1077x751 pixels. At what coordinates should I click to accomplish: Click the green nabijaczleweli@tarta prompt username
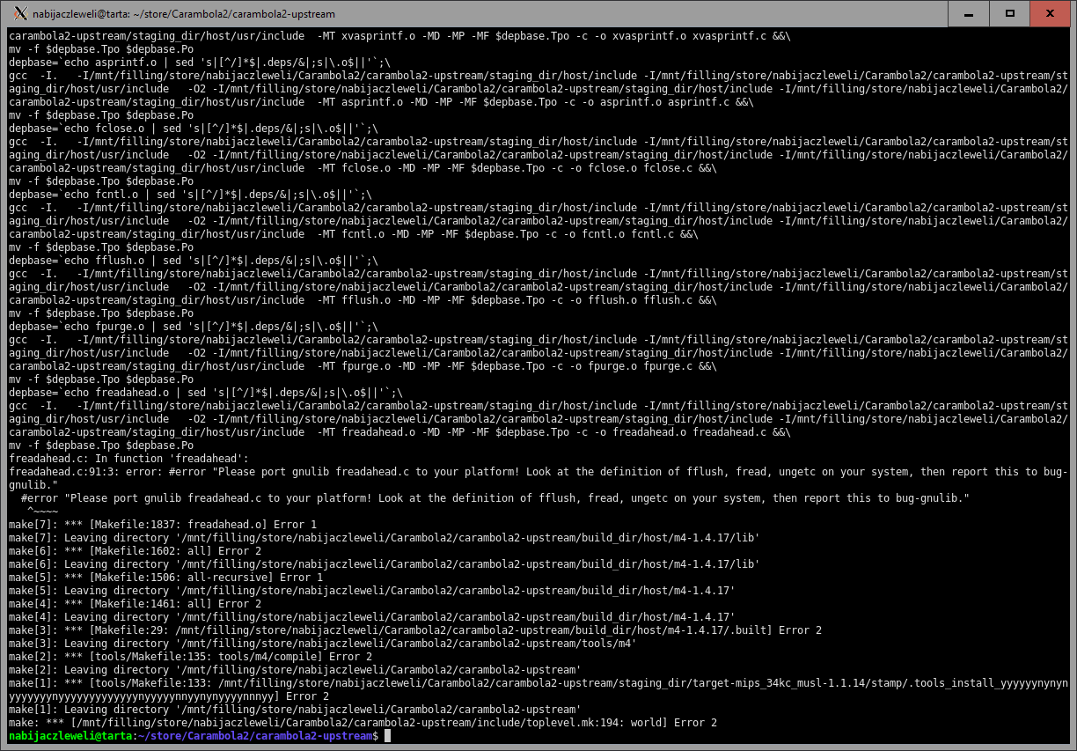[x=70, y=736]
